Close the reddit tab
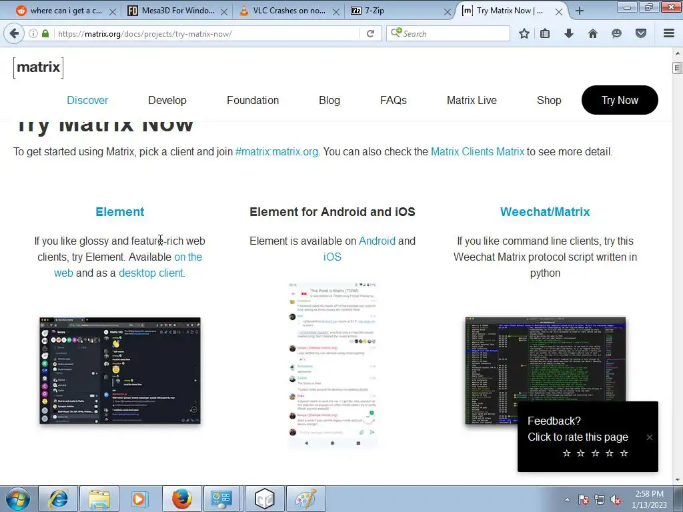 click(x=112, y=12)
